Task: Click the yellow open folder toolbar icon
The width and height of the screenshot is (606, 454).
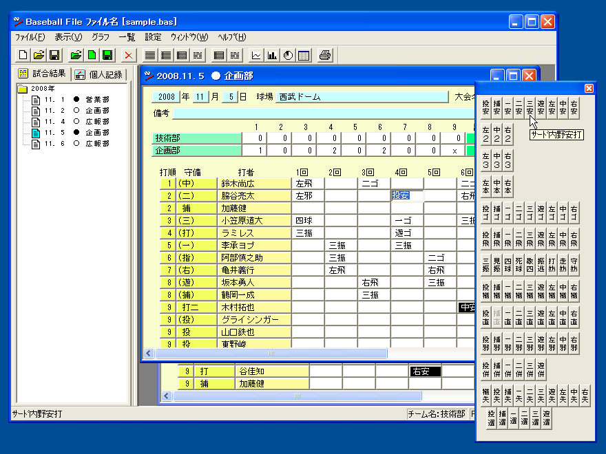Action: click(39, 55)
